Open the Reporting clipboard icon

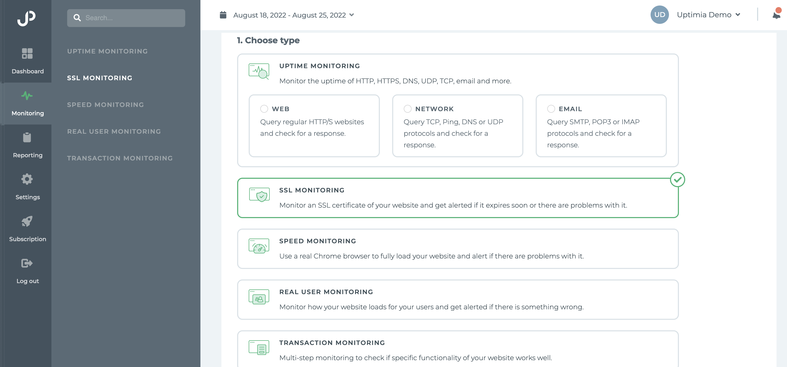point(27,137)
